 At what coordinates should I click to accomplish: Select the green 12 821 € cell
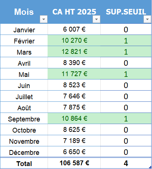pyautogui.click(x=74, y=52)
